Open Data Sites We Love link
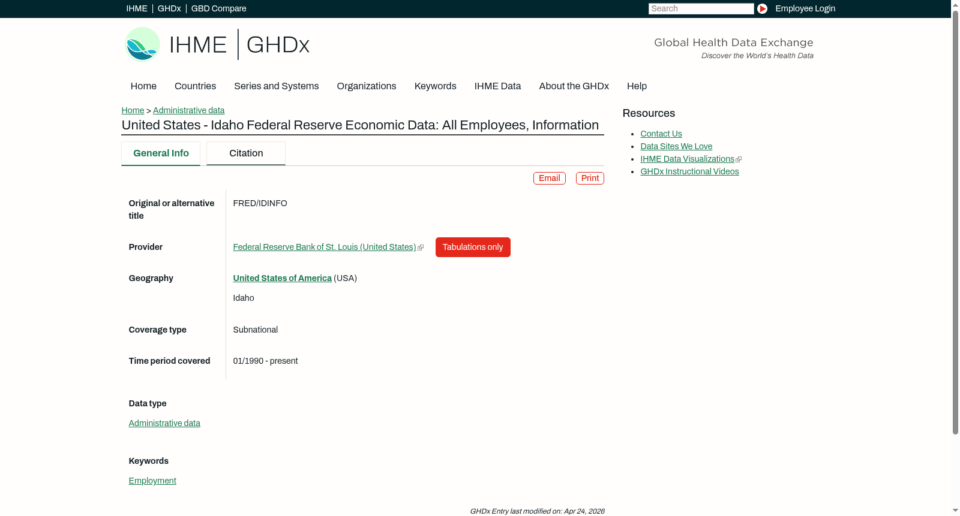The height and width of the screenshot is (516, 960). coord(676,147)
